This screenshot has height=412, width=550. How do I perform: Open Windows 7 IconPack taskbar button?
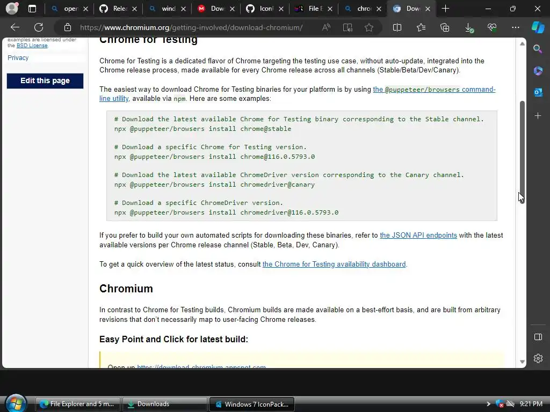pos(251,404)
